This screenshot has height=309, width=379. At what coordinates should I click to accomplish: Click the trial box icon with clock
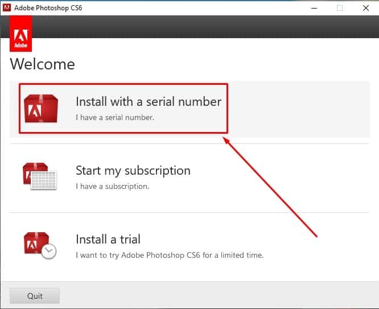tap(39, 245)
